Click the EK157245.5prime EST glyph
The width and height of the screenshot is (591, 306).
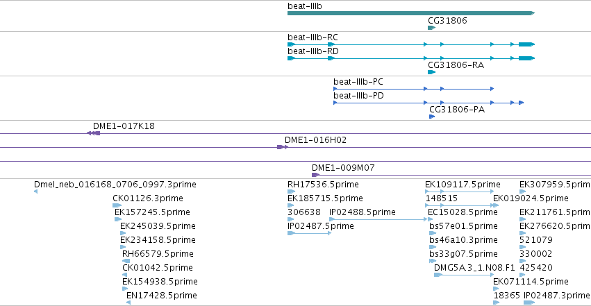point(118,219)
